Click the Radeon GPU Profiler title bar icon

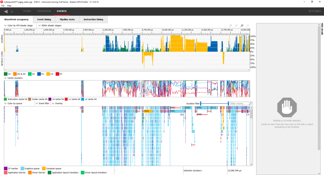2,2
